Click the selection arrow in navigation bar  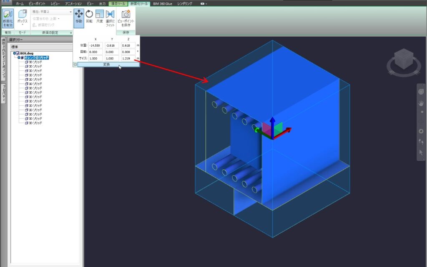click(x=421, y=152)
